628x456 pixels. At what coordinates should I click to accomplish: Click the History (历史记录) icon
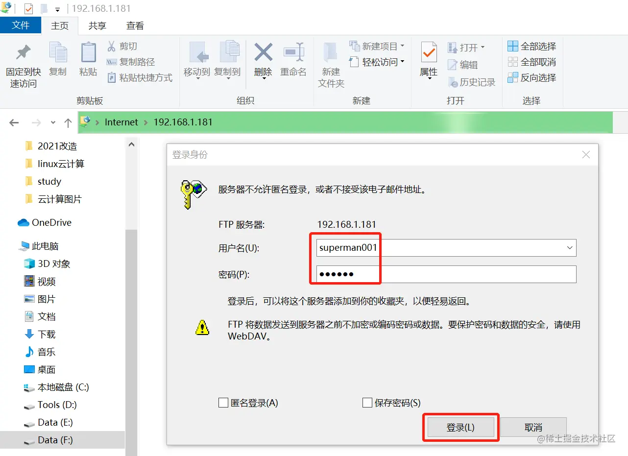(453, 82)
